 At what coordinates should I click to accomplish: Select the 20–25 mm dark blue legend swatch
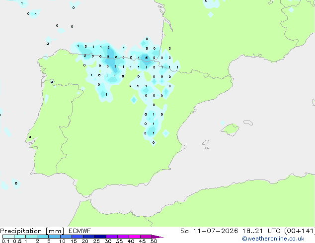pos(89,237)
